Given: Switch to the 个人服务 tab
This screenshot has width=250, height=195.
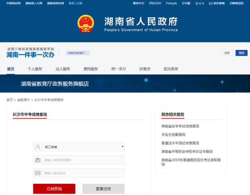Looking at the screenshot, I should [x=35, y=69].
